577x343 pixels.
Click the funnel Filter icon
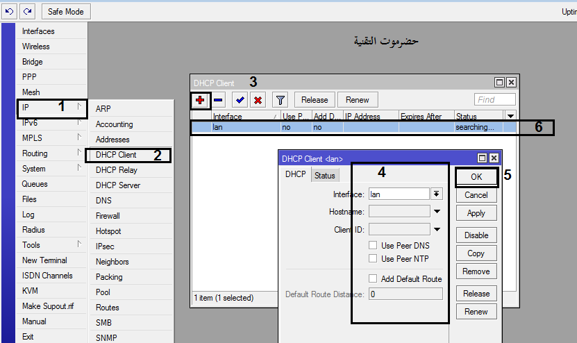coord(280,100)
